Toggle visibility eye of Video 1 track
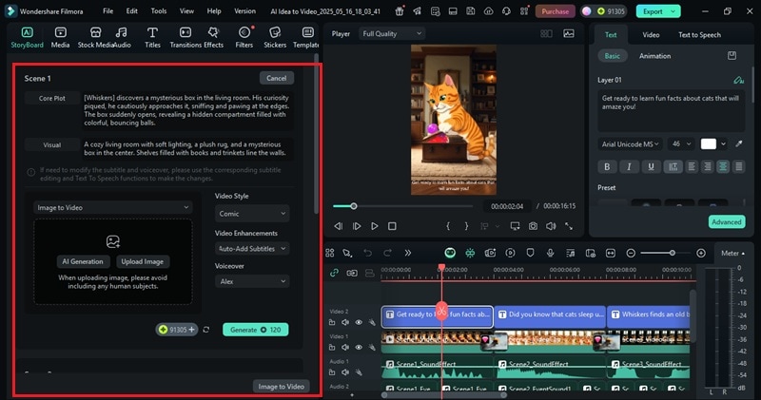 click(359, 347)
